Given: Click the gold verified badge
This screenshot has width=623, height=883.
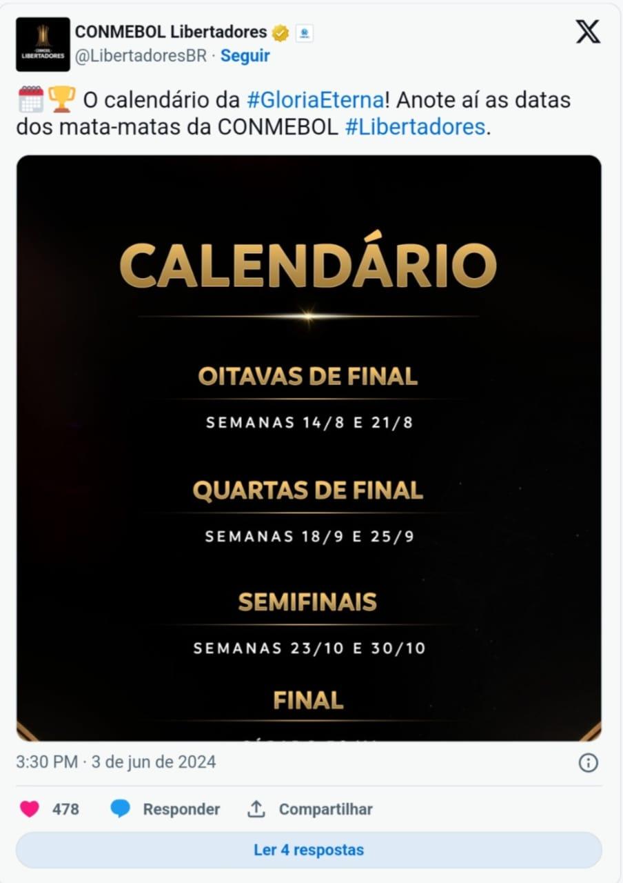Looking at the screenshot, I should coord(280,32).
